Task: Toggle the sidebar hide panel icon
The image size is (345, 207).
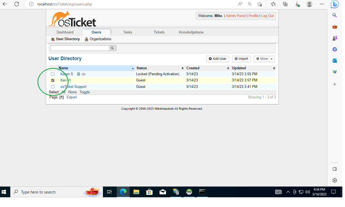Action: pos(335,169)
